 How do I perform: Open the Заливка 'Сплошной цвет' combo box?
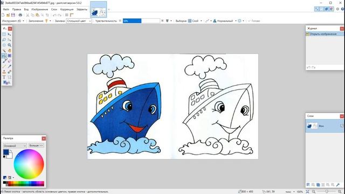79,21
